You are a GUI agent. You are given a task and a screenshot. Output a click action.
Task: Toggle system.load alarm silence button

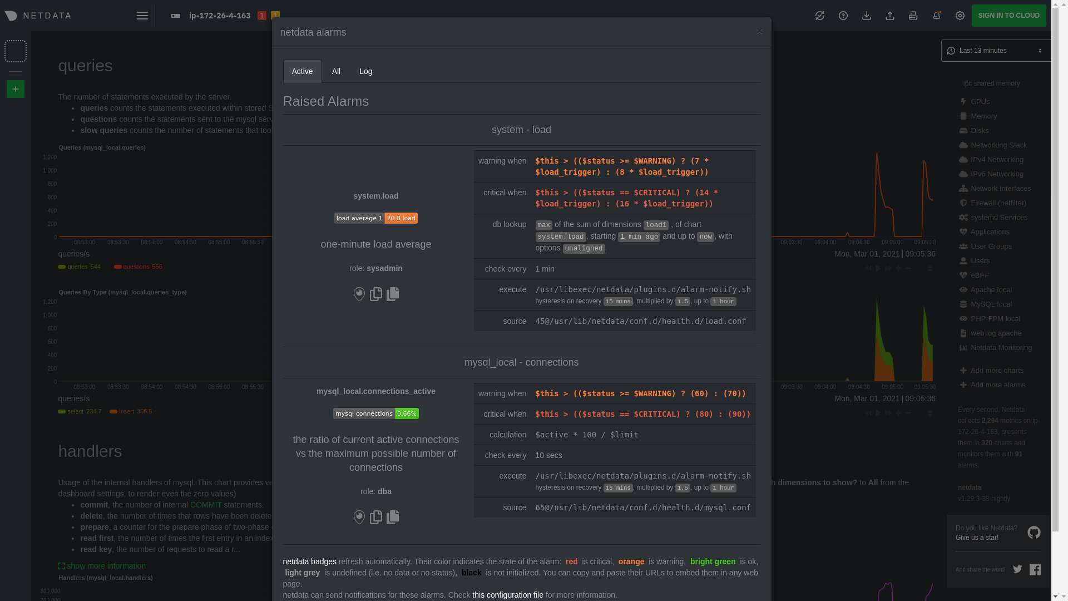pos(359,293)
